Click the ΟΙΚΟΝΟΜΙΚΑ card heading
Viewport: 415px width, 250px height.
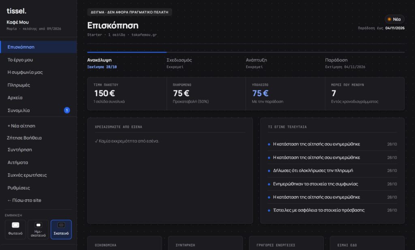tap(106, 245)
